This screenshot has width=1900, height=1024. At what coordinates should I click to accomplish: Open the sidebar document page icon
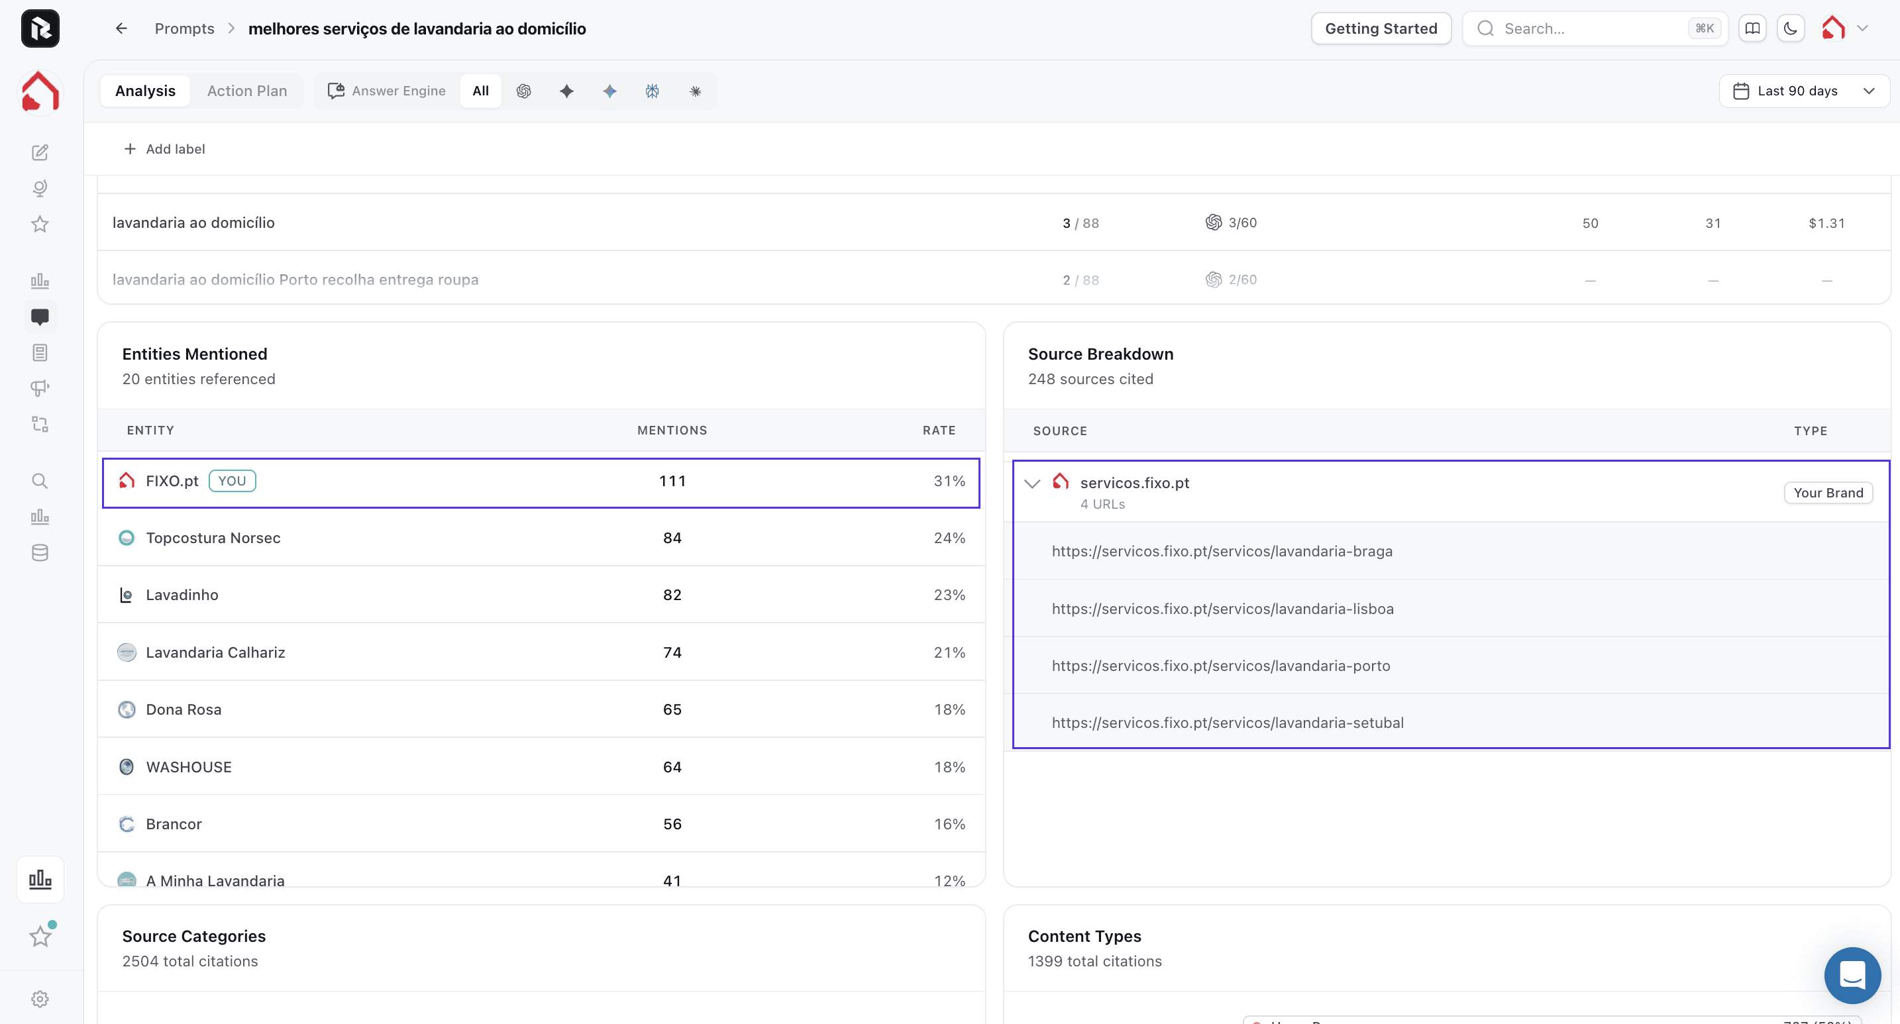tap(40, 352)
